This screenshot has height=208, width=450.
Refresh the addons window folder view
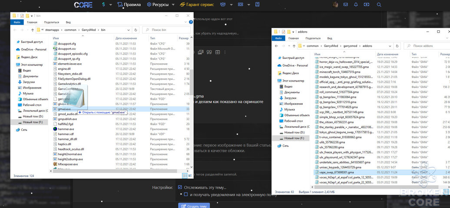point(397,46)
